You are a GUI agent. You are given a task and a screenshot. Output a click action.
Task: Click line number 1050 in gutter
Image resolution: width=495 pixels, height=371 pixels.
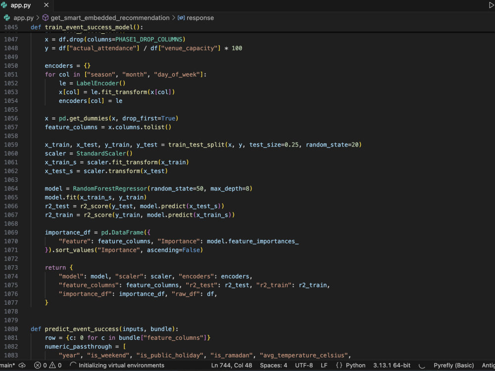point(11,66)
